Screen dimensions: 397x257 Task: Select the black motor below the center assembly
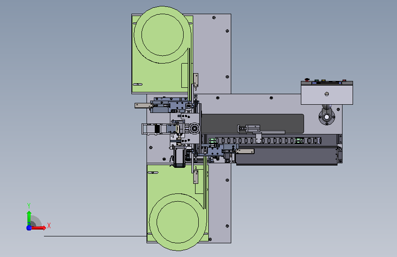point(179,157)
